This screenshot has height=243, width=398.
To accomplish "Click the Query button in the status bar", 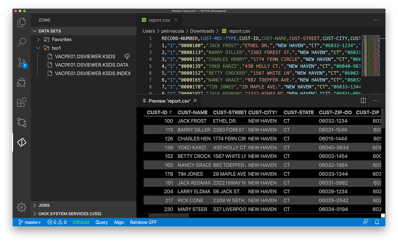I will 101,222.
